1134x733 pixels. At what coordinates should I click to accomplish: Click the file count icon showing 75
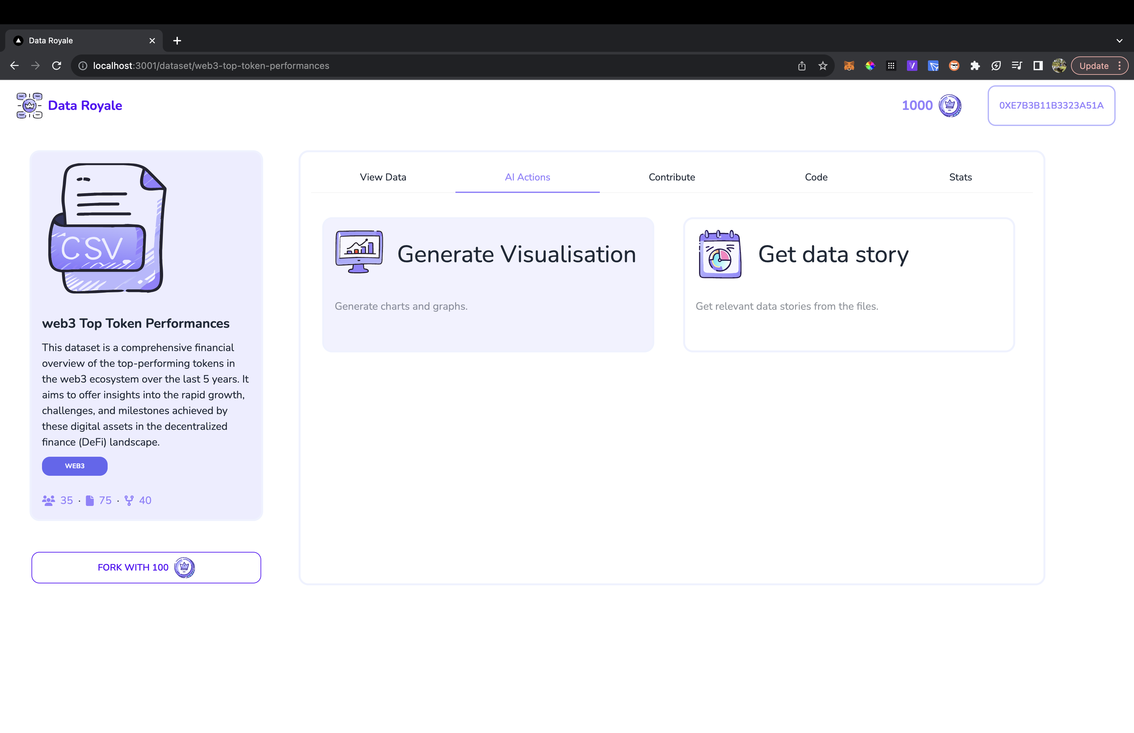[x=90, y=500]
